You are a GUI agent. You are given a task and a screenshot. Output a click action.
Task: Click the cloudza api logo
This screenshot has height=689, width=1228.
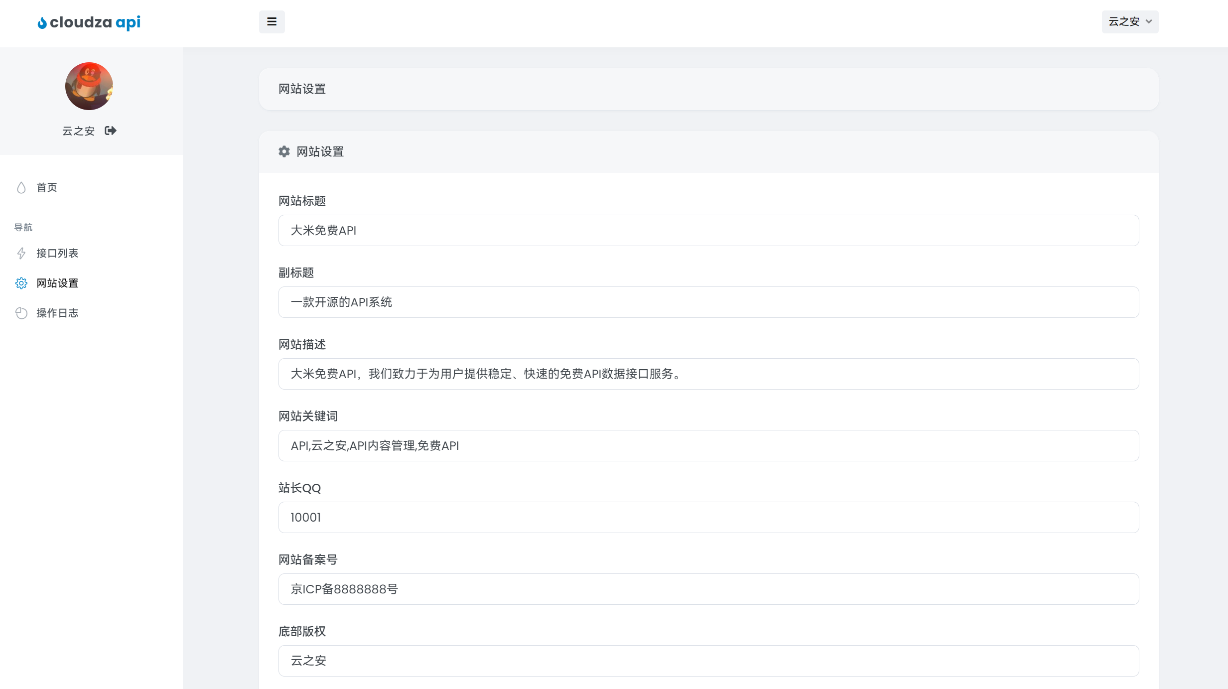tap(89, 22)
